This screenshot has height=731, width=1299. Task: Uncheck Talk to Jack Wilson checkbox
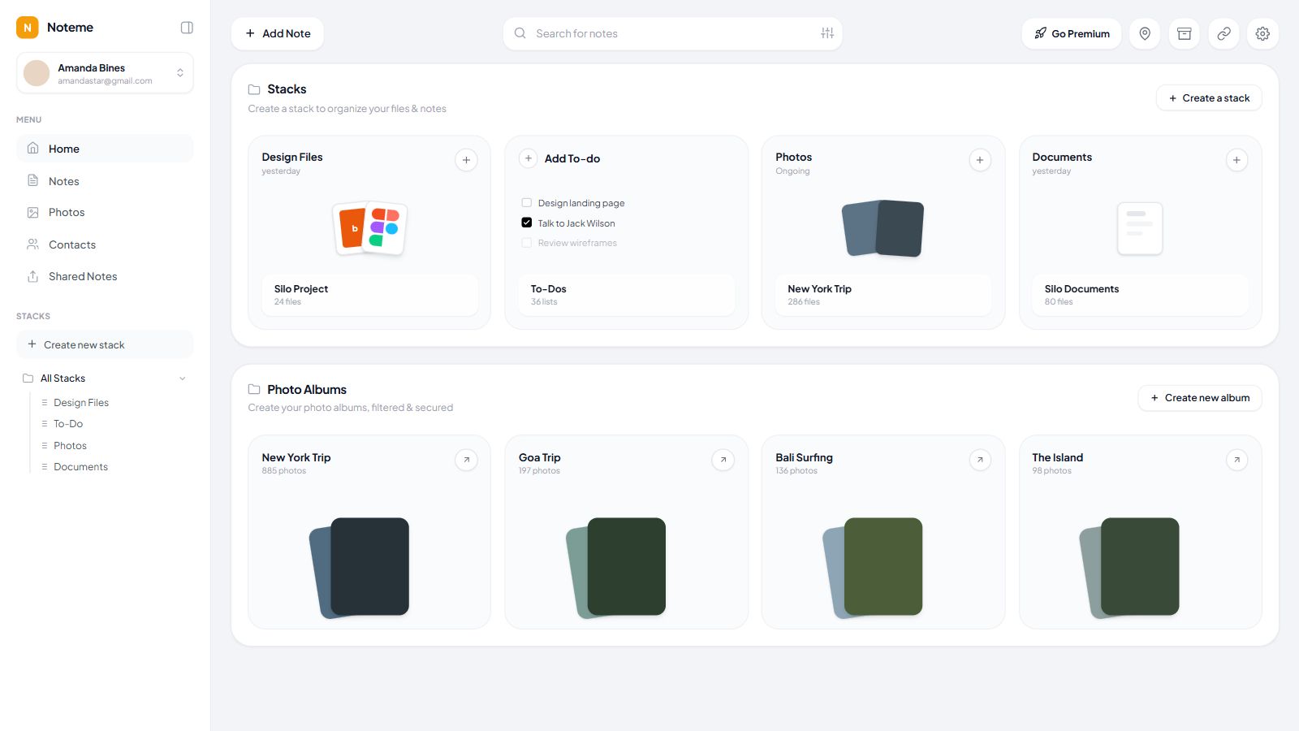pos(526,223)
